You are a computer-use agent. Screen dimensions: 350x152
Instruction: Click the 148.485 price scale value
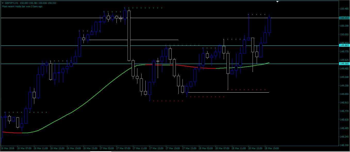click(345, 128)
